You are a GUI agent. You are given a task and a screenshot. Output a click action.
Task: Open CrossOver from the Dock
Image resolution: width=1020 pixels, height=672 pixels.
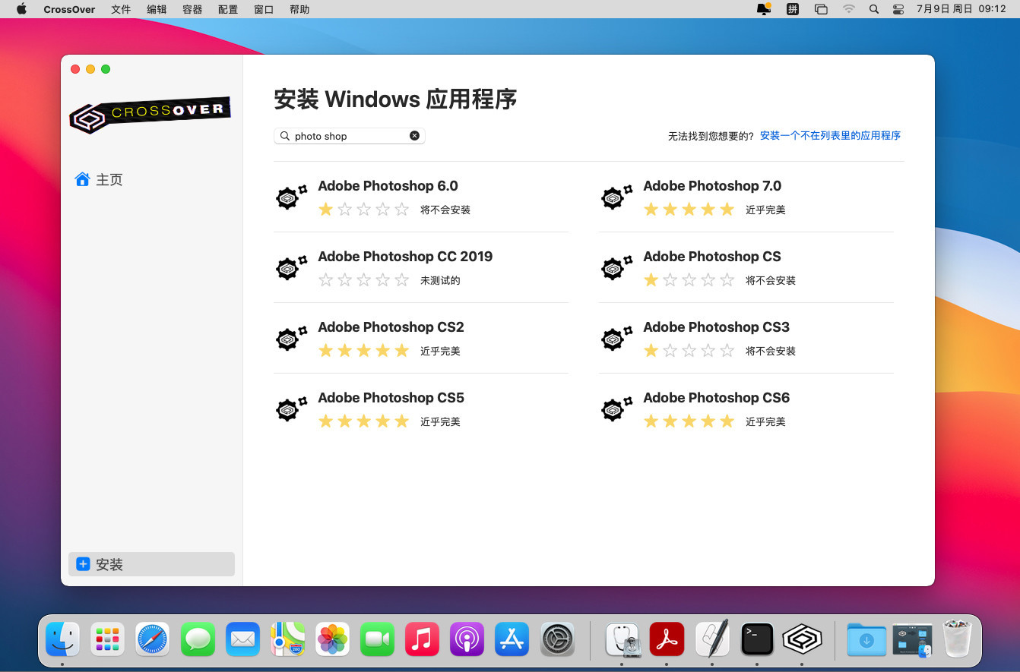click(x=802, y=639)
